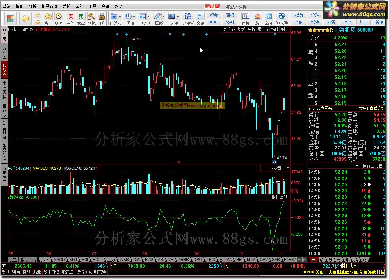Click the 指标说明 indicator description button

(x=279, y=197)
